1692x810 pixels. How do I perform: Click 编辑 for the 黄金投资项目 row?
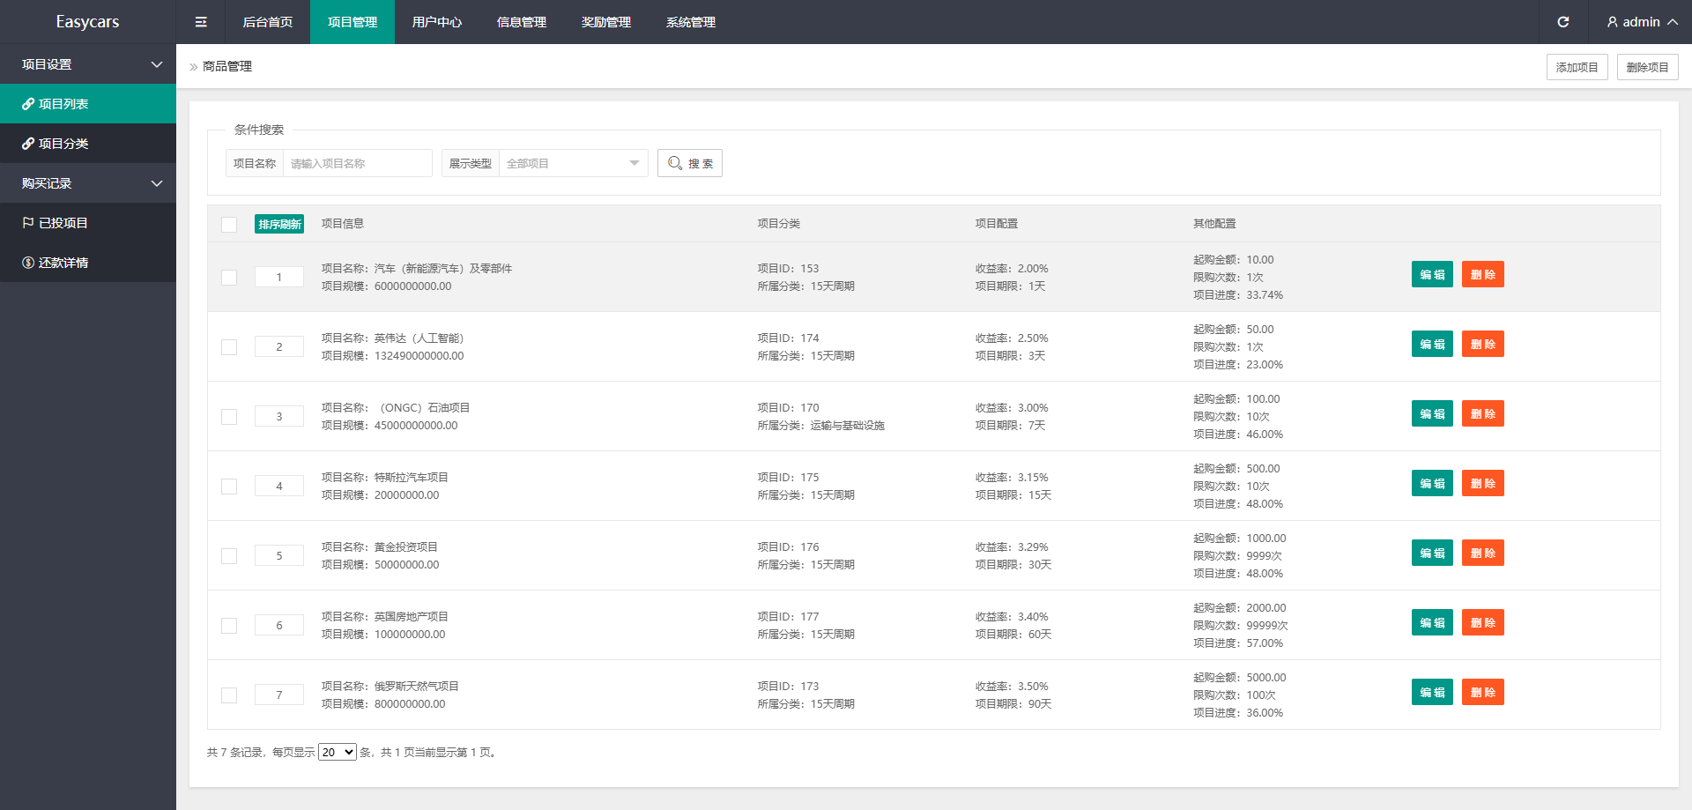point(1432,553)
